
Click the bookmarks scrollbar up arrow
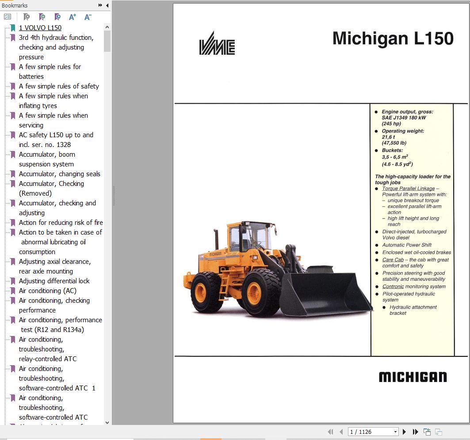click(107, 27)
